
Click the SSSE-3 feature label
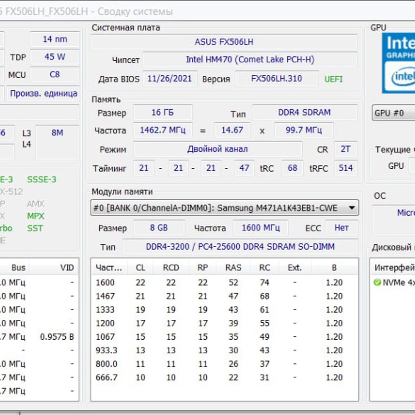pos(42,180)
